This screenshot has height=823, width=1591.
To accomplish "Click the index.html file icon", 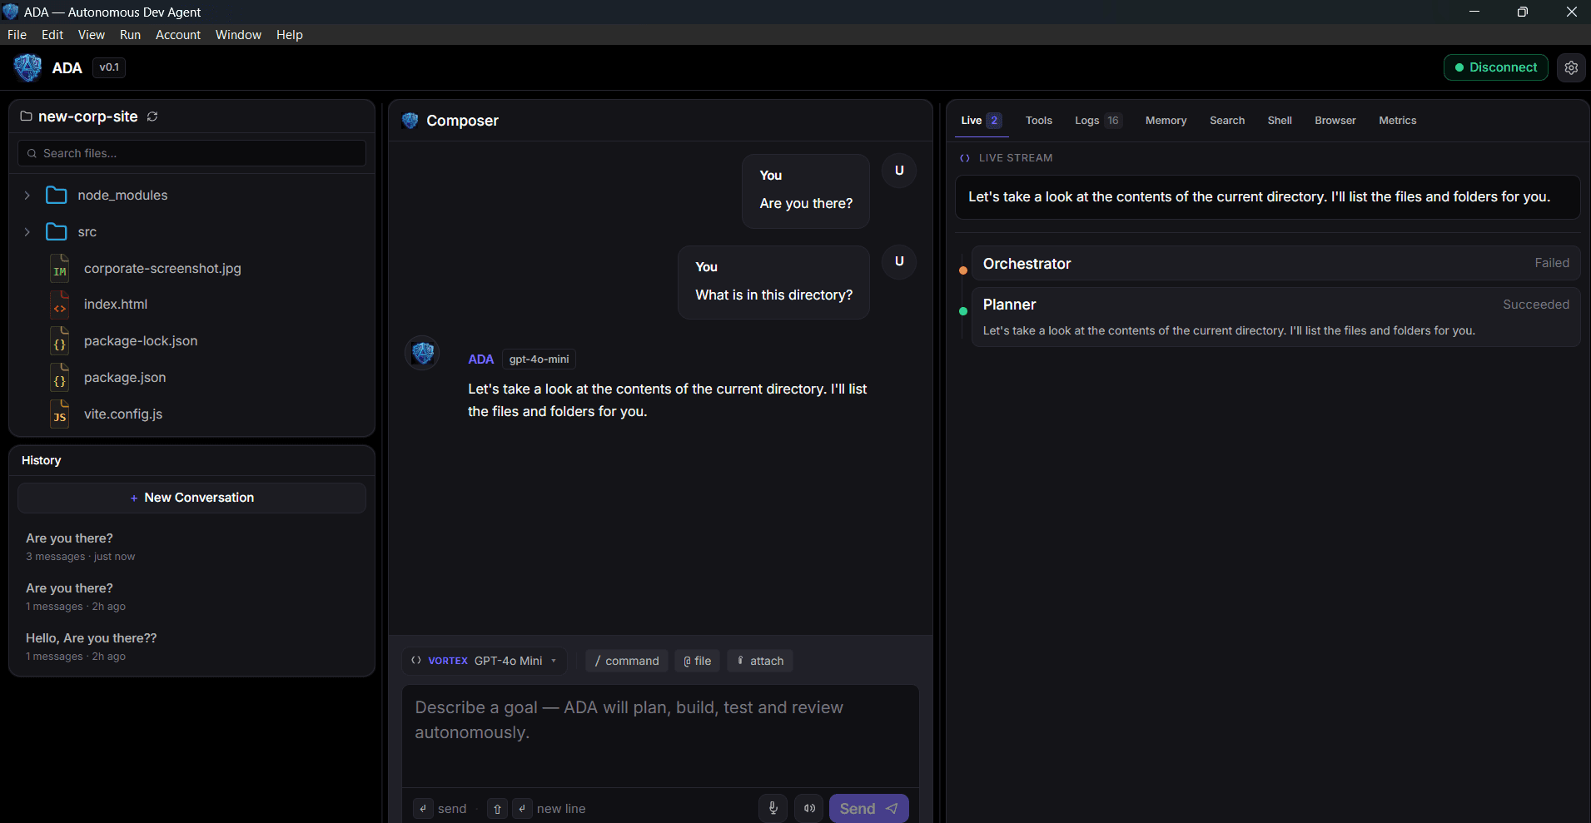I will tap(59, 305).
